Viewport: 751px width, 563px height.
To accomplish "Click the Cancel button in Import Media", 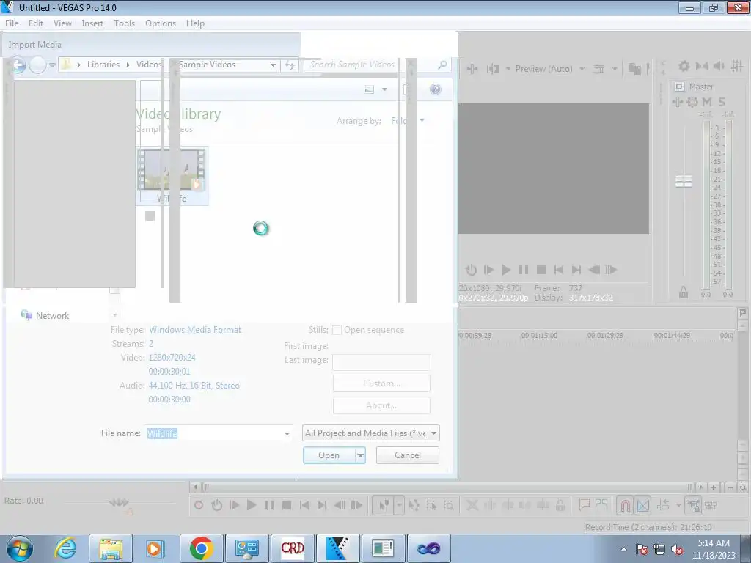I will pyautogui.click(x=408, y=455).
